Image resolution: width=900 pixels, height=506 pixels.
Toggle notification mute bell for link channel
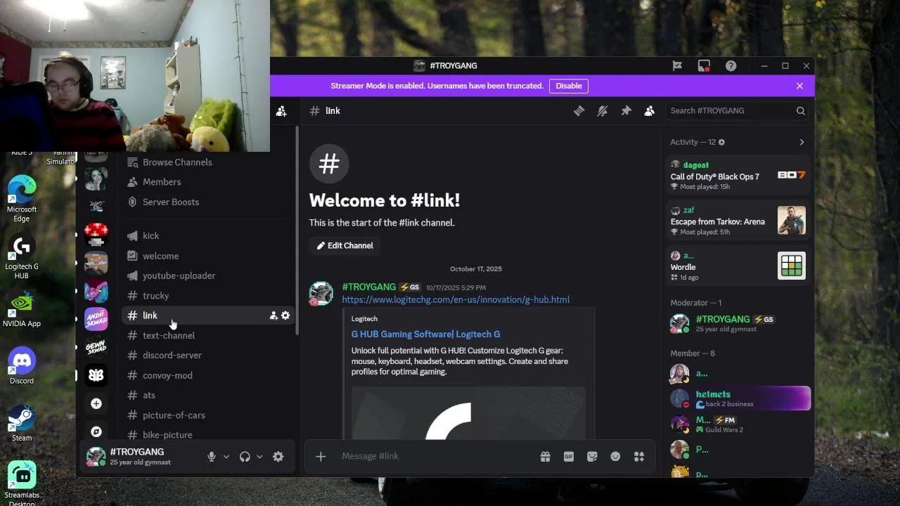[603, 110]
